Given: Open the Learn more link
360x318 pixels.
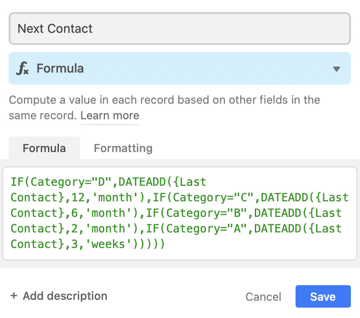Looking at the screenshot, I should pyautogui.click(x=110, y=115).
